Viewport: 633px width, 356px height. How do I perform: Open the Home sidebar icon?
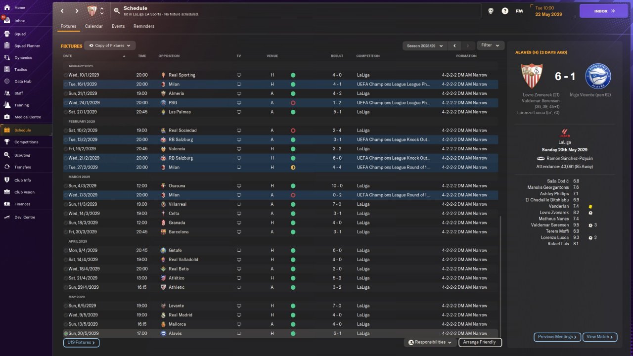(7, 8)
